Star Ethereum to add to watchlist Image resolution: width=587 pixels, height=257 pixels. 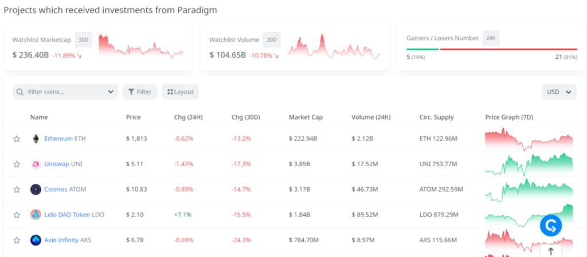tap(17, 139)
